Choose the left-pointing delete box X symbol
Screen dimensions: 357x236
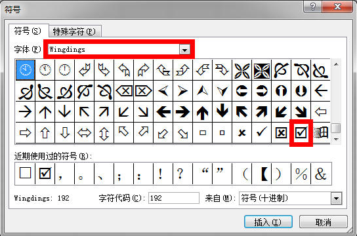coord(123,91)
